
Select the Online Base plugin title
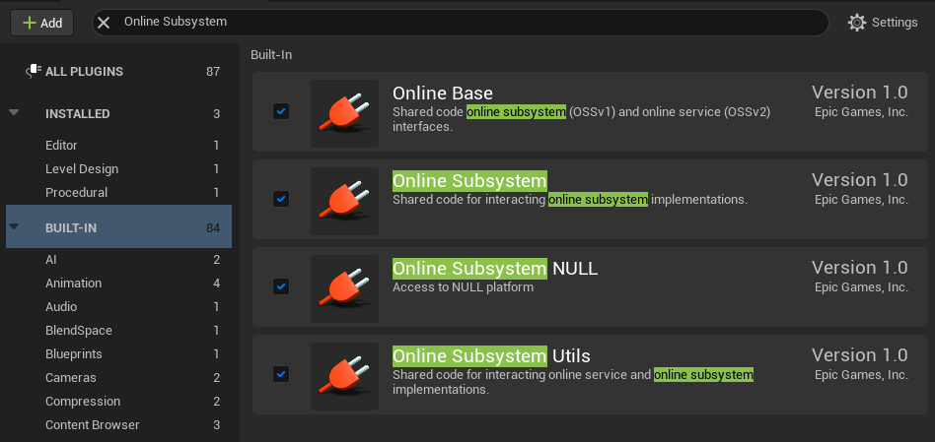click(x=443, y=94)
